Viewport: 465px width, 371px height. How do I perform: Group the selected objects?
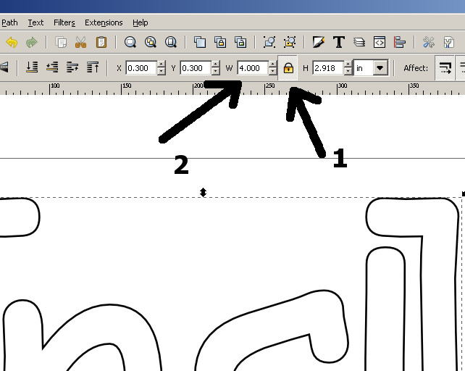pos(269,43)
